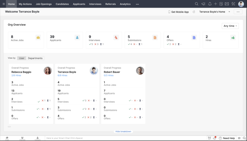Click the recent activity clock with red dot
247x141 pixels.
[x=215, y=138]
